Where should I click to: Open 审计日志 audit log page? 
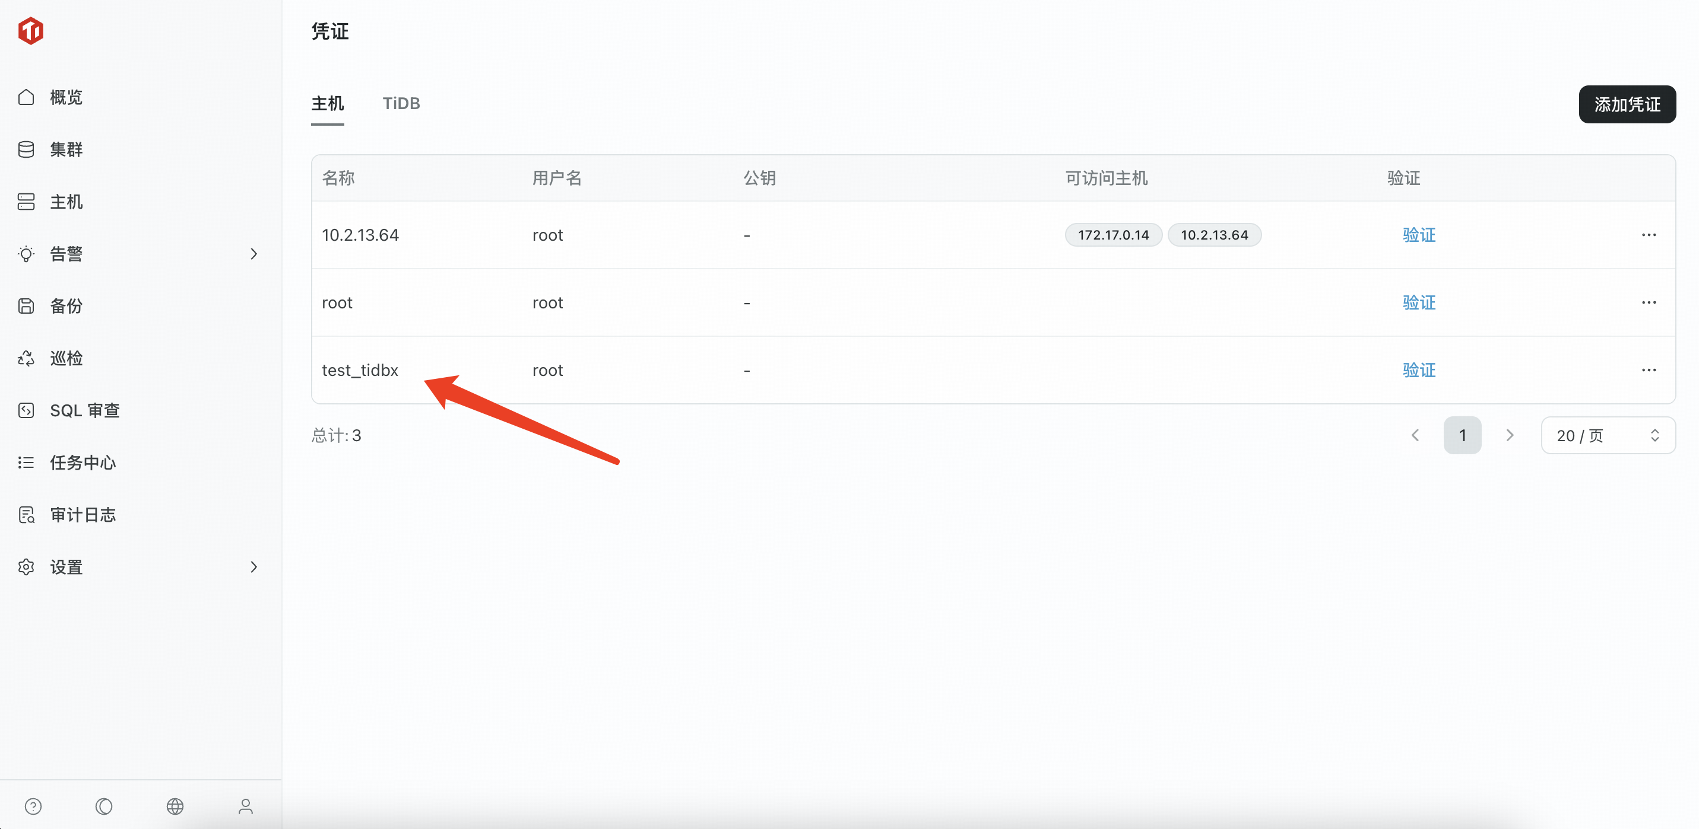pos(83,515)
